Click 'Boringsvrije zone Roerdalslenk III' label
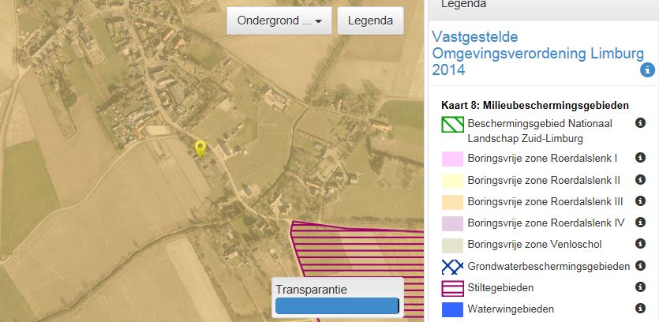Image resolution: width=659 pixels, height=322 pixels. point(545,202)
